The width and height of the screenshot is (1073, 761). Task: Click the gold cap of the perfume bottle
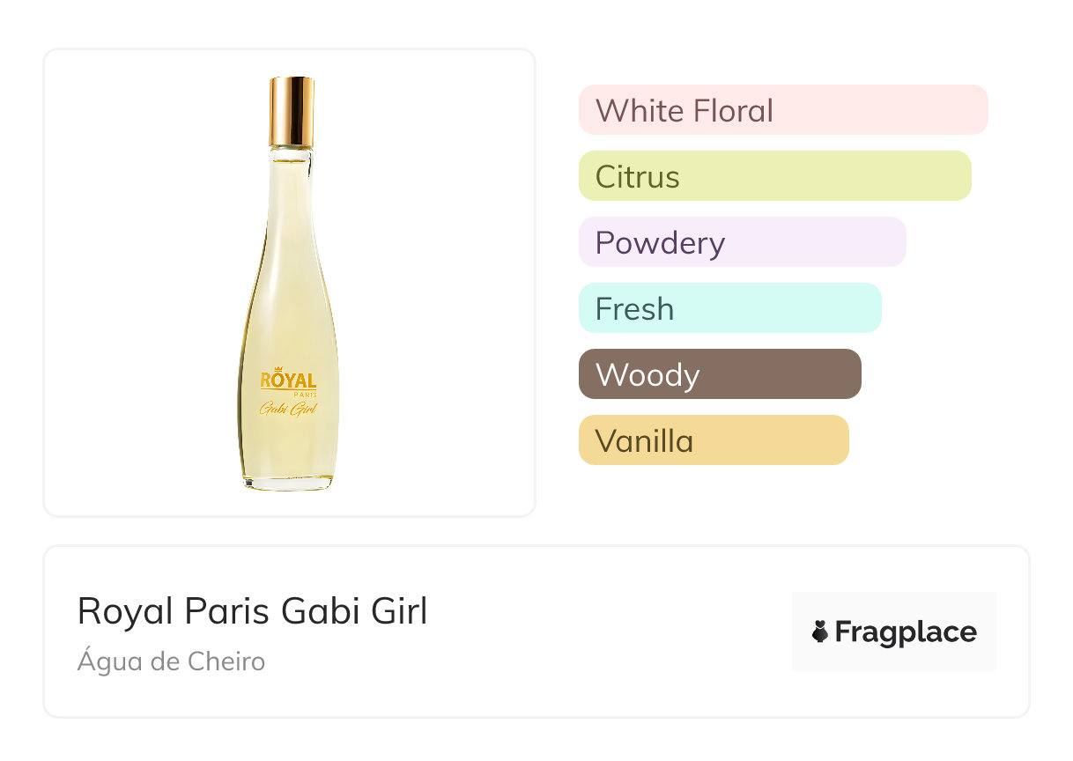coord(292,112)
